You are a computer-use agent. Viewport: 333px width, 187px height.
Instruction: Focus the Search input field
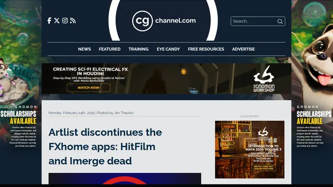click(x=258, y=21)
